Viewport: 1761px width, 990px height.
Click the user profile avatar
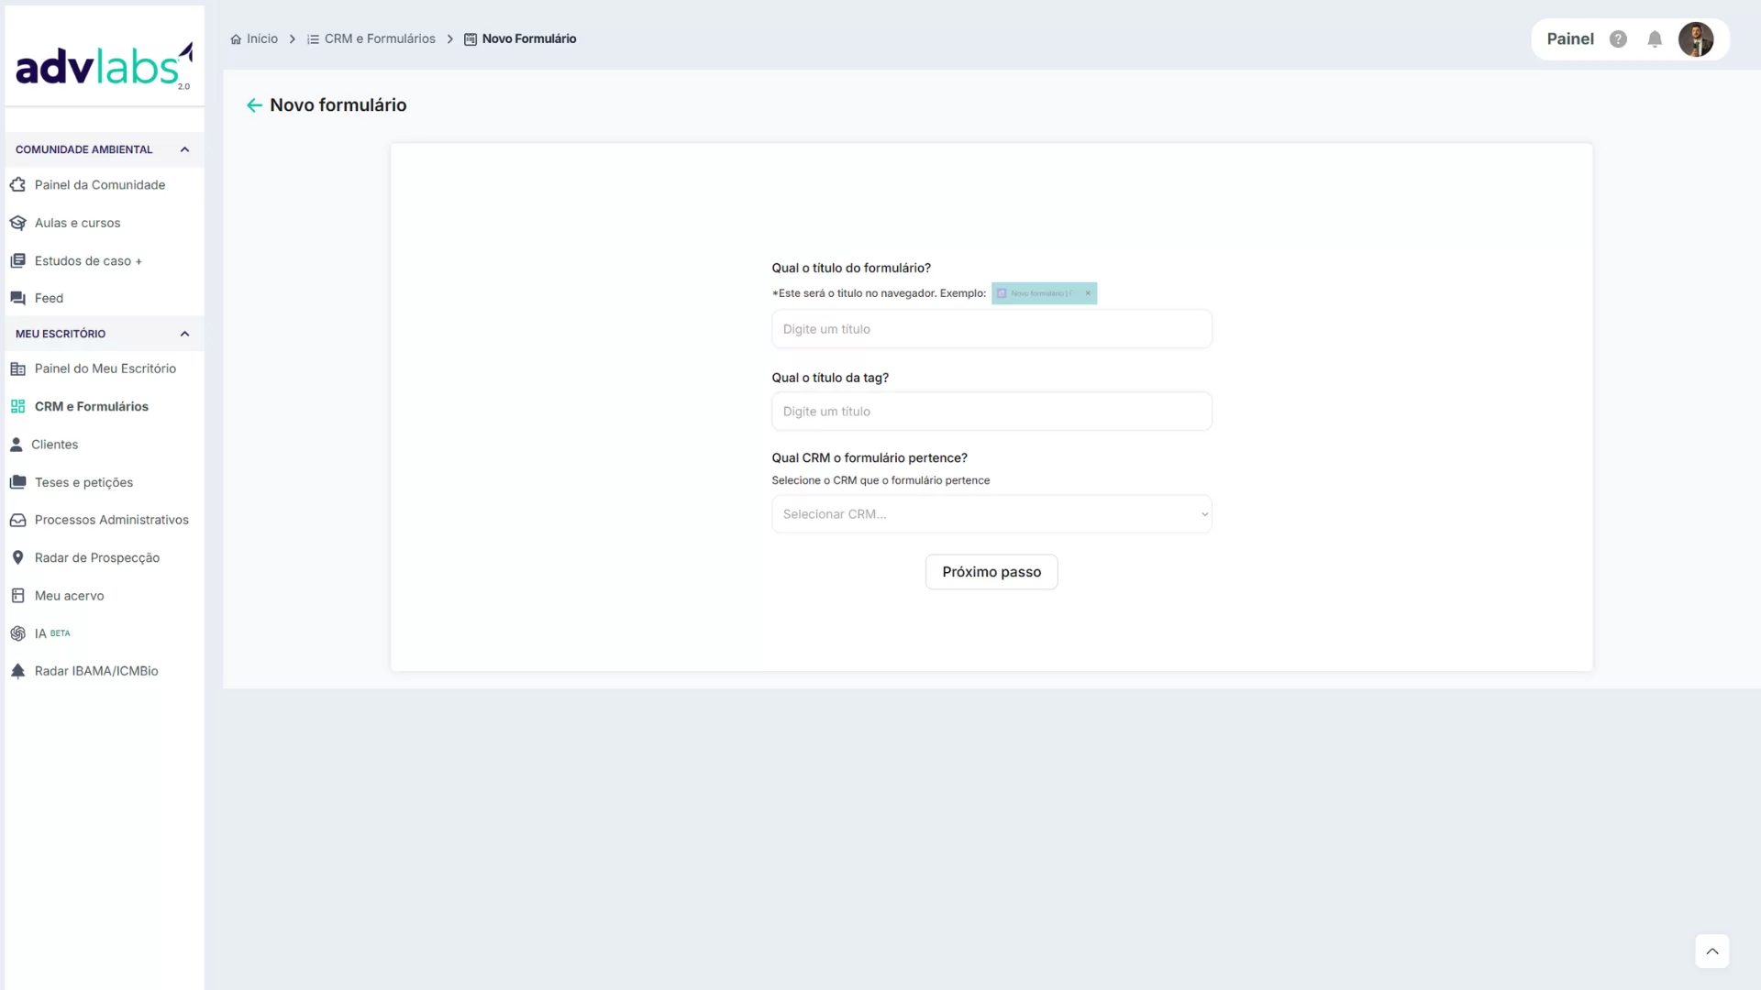(1696, 39)
